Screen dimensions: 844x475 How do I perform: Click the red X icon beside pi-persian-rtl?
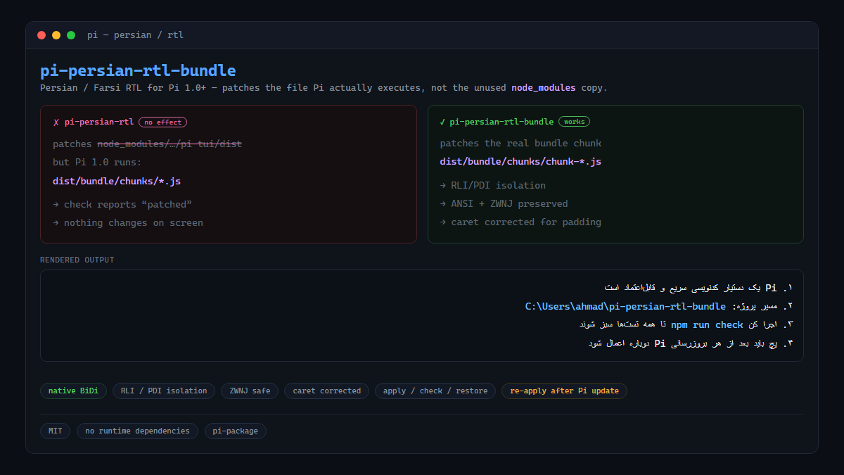[x=56, y=122]
